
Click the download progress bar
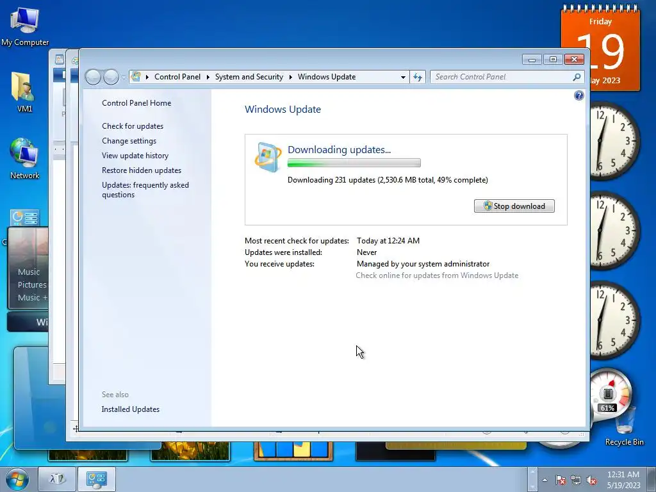(354, 163)
